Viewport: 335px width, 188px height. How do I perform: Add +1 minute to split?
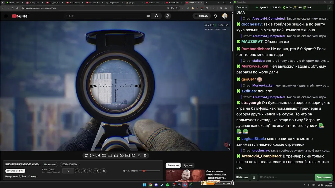(77, 171)
